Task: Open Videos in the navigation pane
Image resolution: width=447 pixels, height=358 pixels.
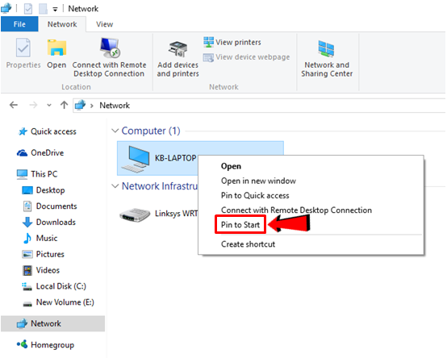Action: (x=41, y=270)
